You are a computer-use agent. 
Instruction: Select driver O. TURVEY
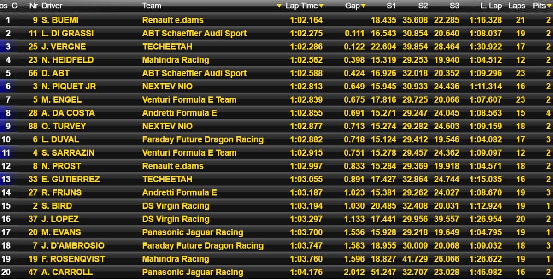pyautogui.click(x=64, y=126)
